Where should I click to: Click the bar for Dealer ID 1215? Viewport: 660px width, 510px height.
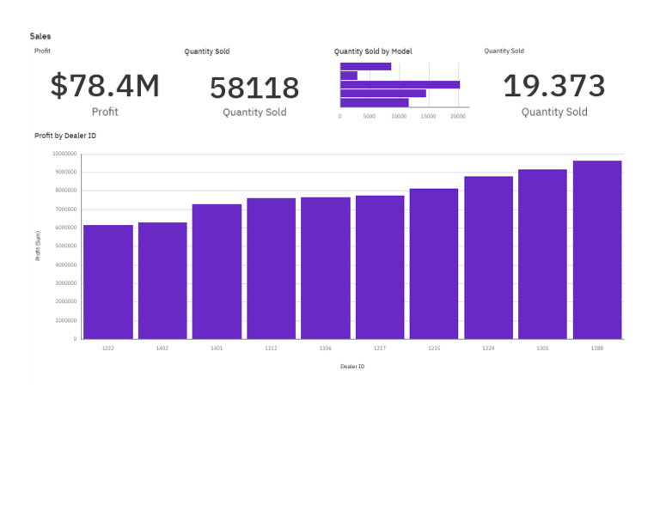pyautogui.click(x=434, y=264)
